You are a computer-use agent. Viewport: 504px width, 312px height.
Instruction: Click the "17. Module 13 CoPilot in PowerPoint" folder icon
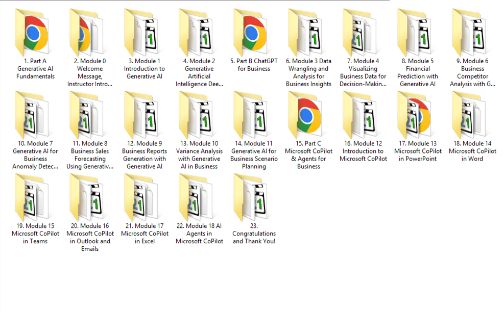[415, 115]
